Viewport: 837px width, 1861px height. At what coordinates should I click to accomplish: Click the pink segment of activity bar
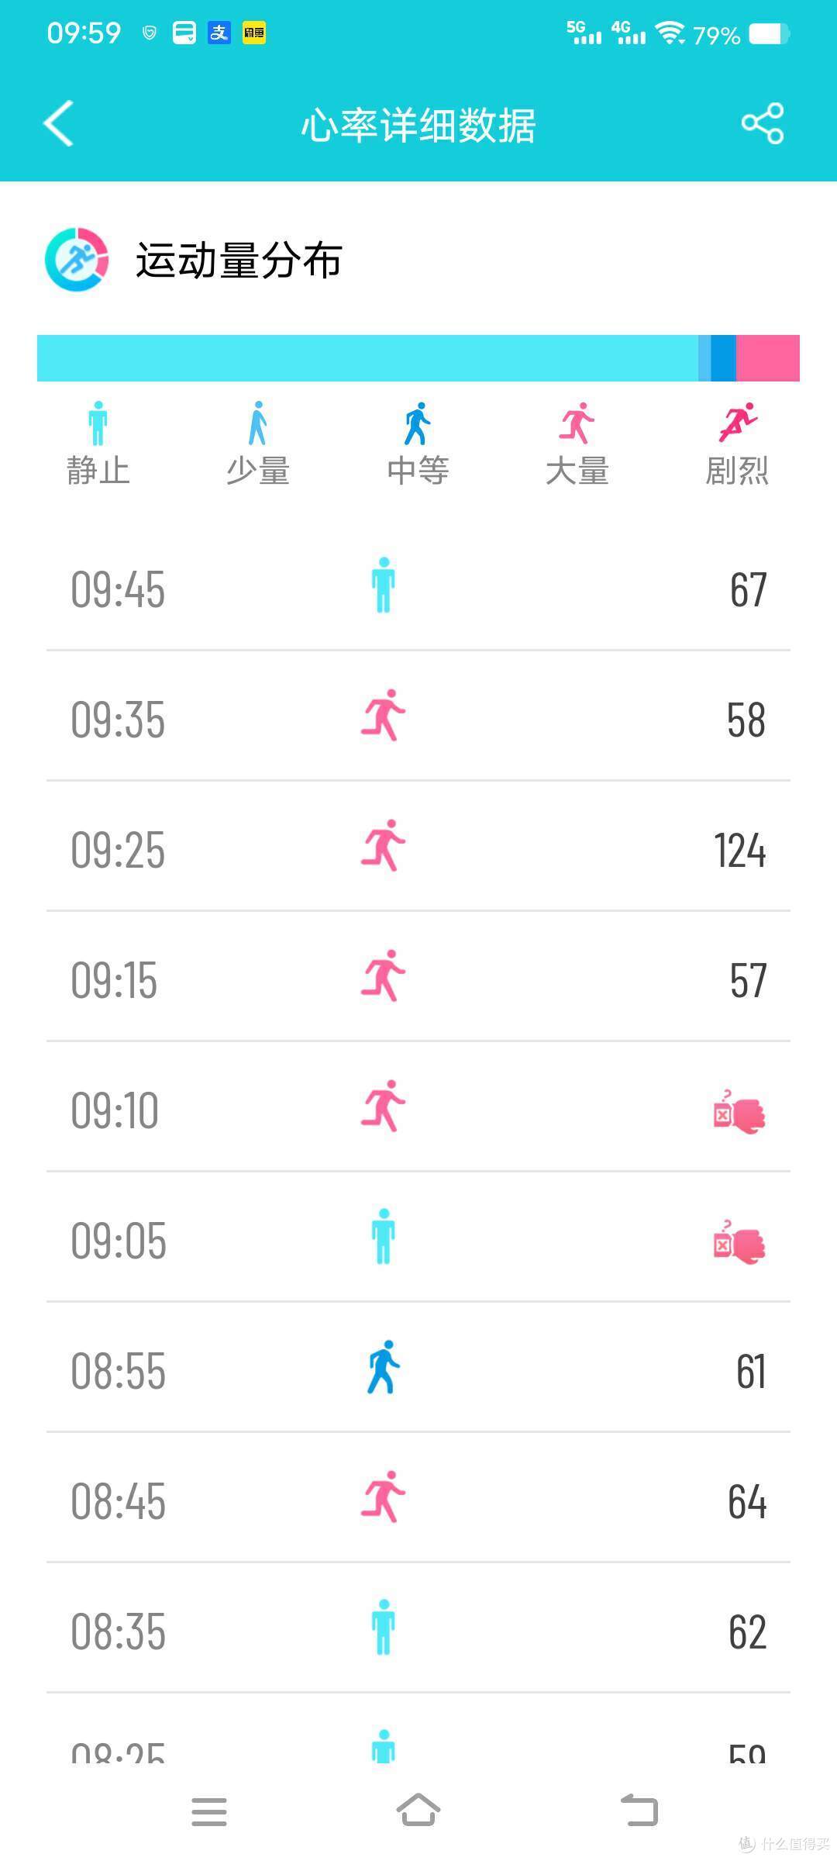click(x=768, y=358)
